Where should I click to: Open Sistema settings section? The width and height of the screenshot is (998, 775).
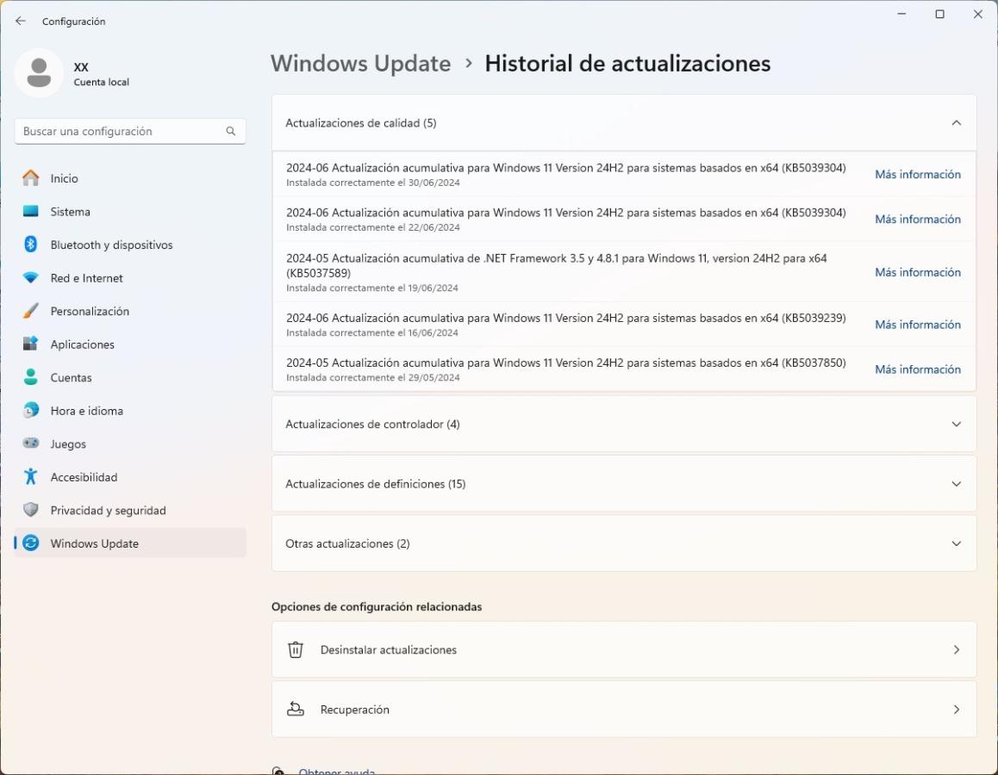130,211
